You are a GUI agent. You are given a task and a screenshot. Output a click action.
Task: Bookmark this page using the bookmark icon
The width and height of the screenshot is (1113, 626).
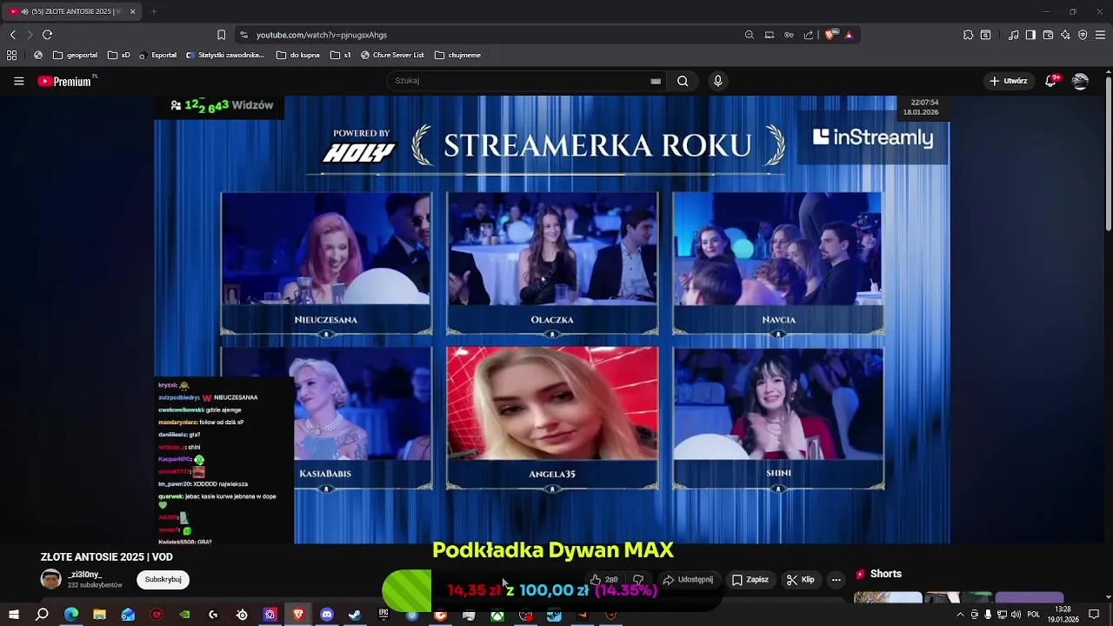pyautogui.click(x=221, y=35)
